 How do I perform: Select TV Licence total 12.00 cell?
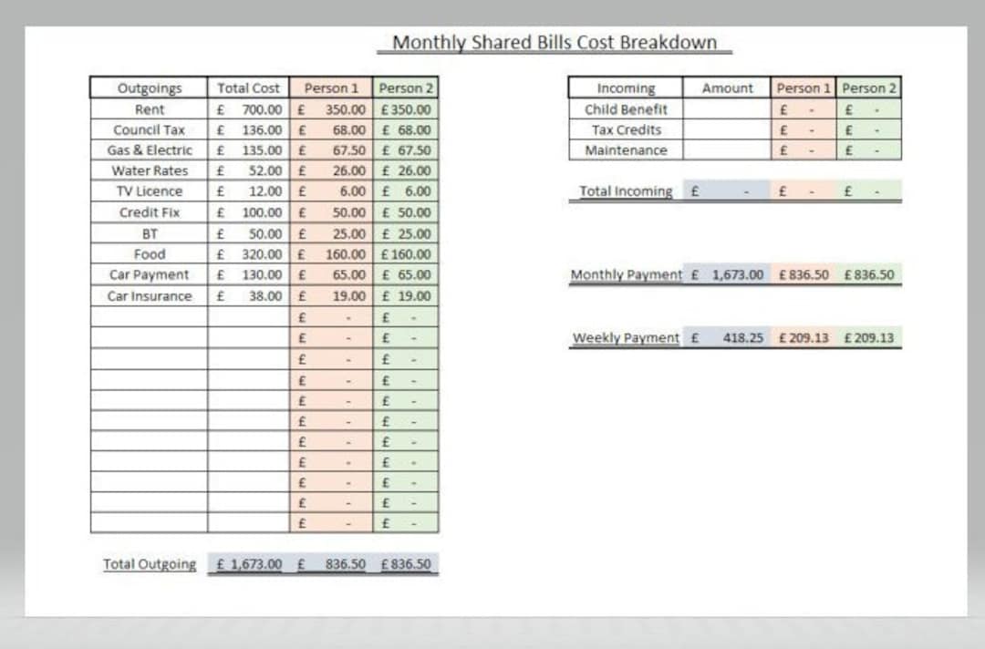248,191
